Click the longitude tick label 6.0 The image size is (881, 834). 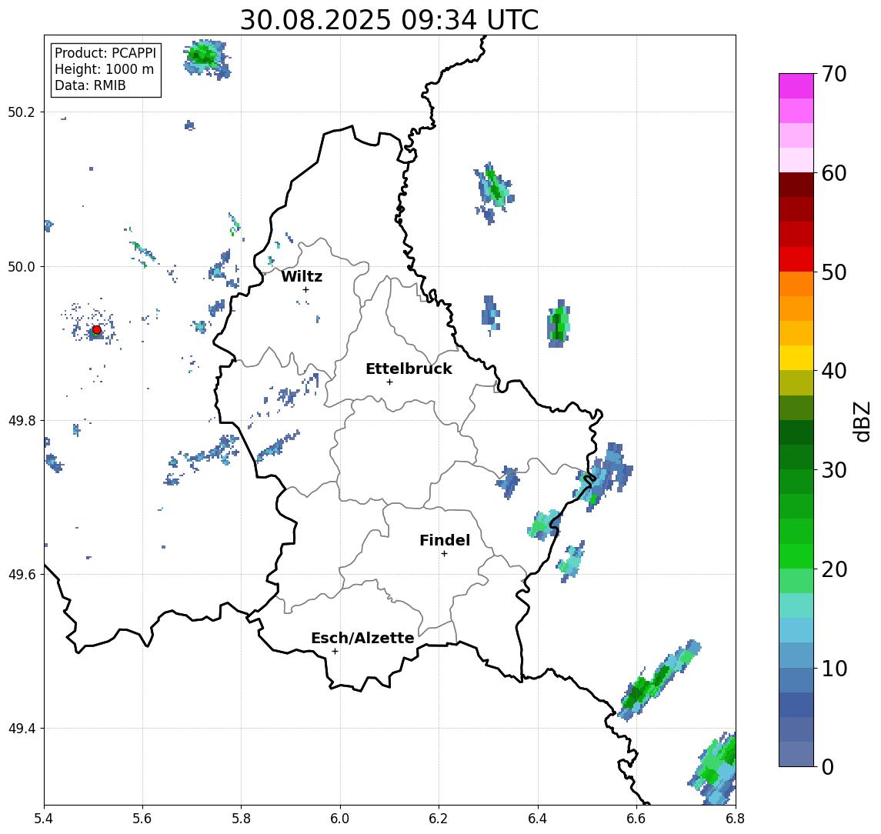[x=340, y=819]
